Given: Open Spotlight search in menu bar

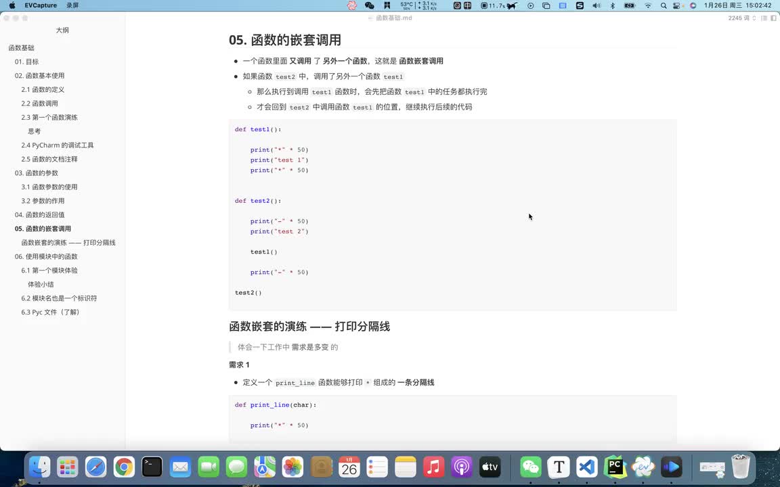Looking at the screenshot, I should click(664, 5).
